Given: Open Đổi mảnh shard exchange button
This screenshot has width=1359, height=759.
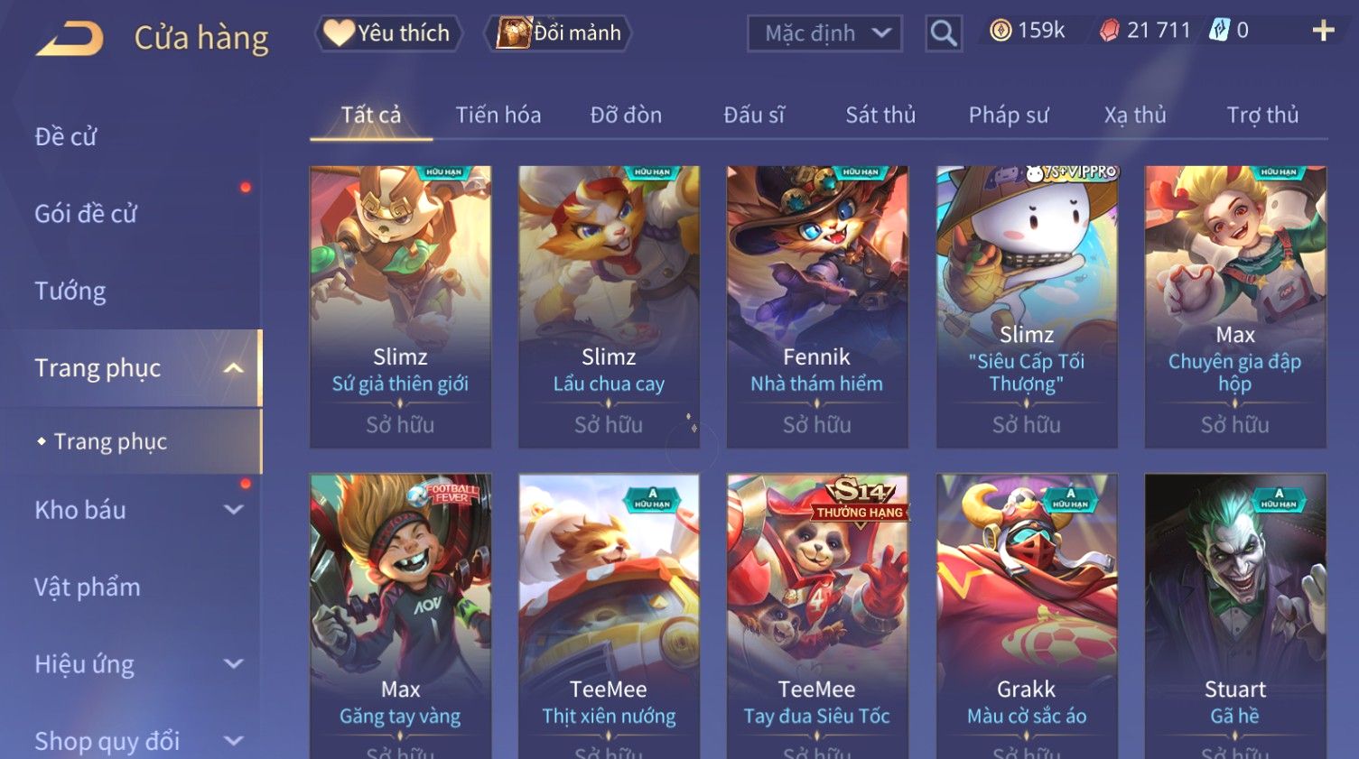Looking at the screenshot, I should click(558, 33).
